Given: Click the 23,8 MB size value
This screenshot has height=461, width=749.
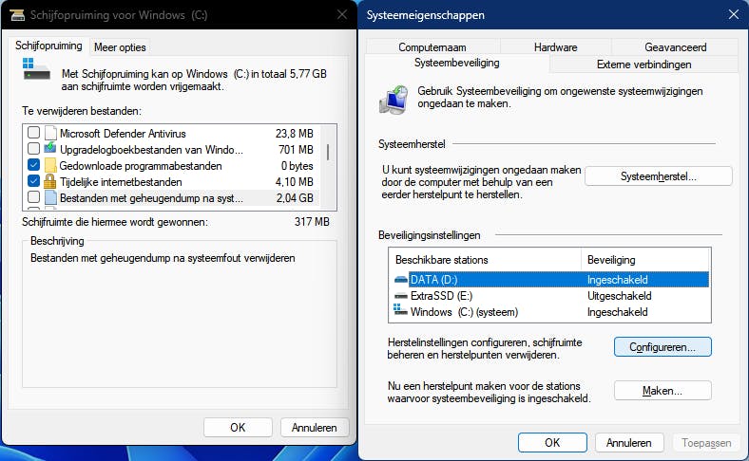Looking at the screenshot, I should pos(295,134).
